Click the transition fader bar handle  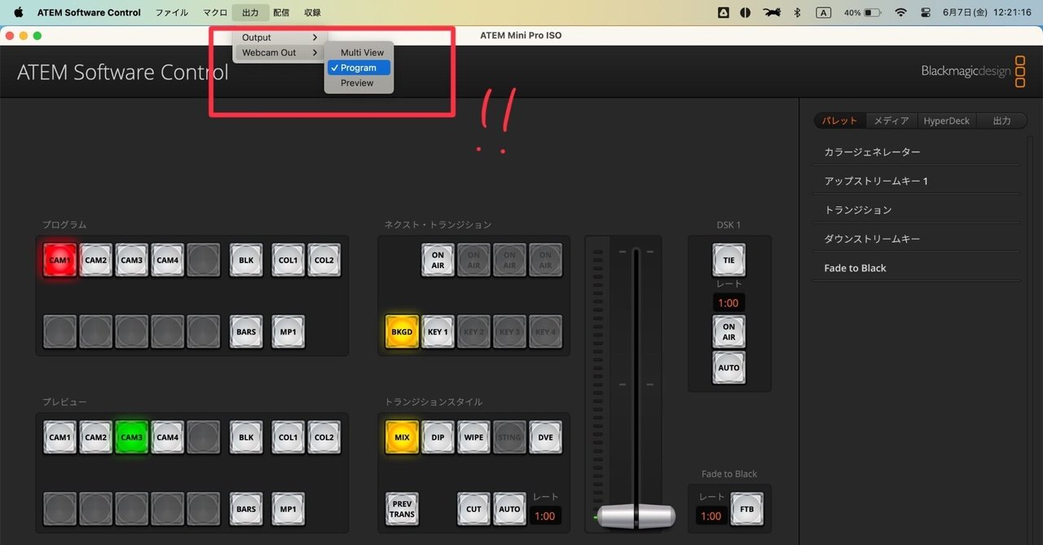[x=636, y=516]
